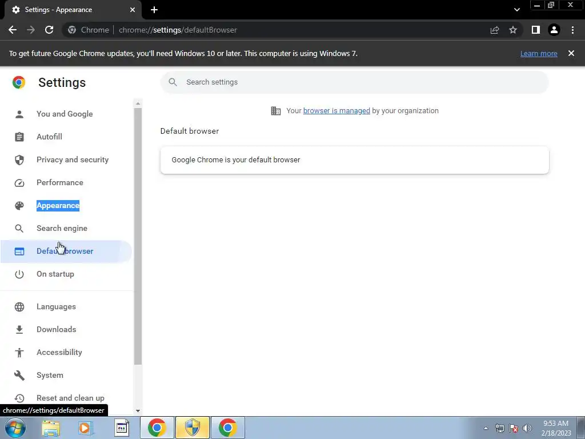
Task: Click the globe icon beside Languages
Action: [x=19, y=307]
